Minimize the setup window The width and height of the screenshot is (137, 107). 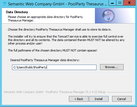click(112, 3)
